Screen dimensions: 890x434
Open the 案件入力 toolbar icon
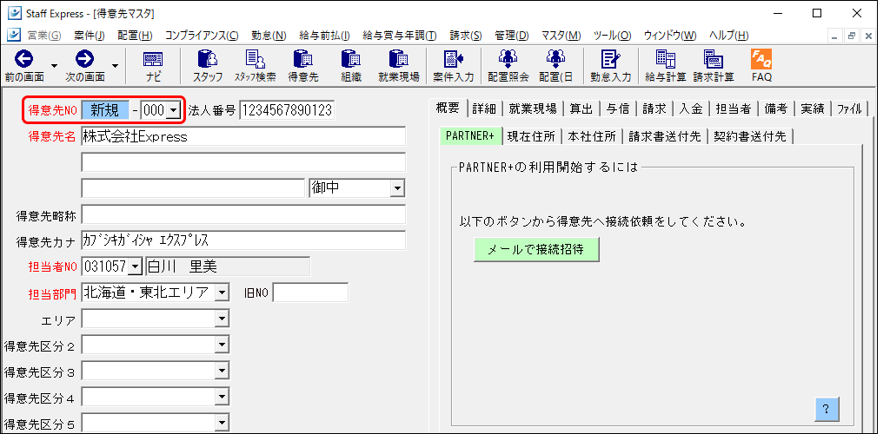tap(454, 59)
